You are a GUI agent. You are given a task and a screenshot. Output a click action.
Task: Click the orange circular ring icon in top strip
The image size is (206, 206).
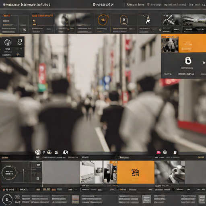tap(103, 20)
